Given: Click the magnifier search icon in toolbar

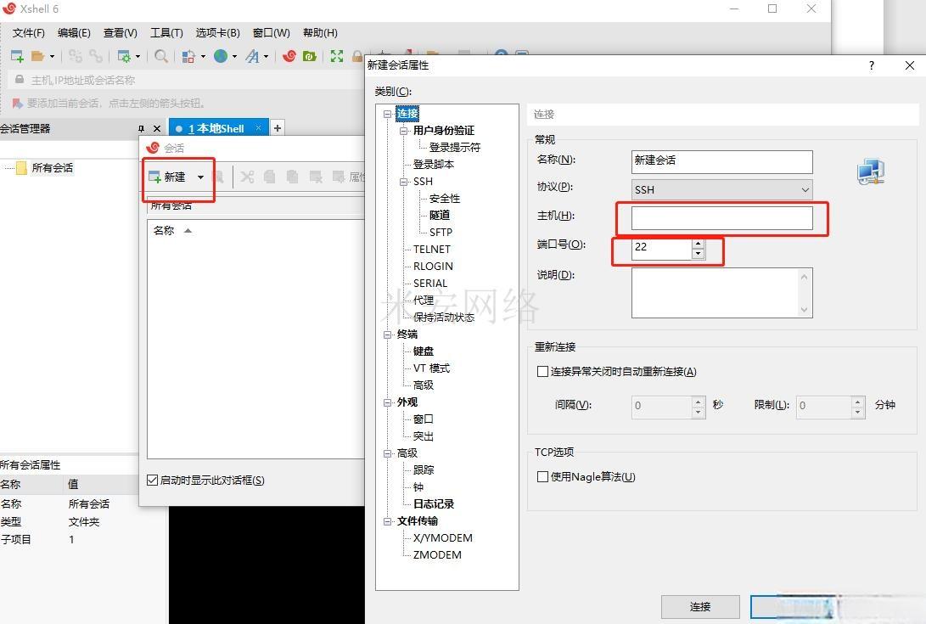Looking at the screenshot, I should tap(160, 56).
